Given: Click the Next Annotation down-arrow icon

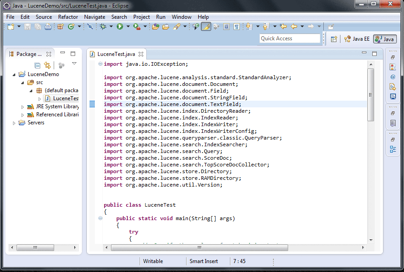Looking at the screenshot, I should 249,26.
